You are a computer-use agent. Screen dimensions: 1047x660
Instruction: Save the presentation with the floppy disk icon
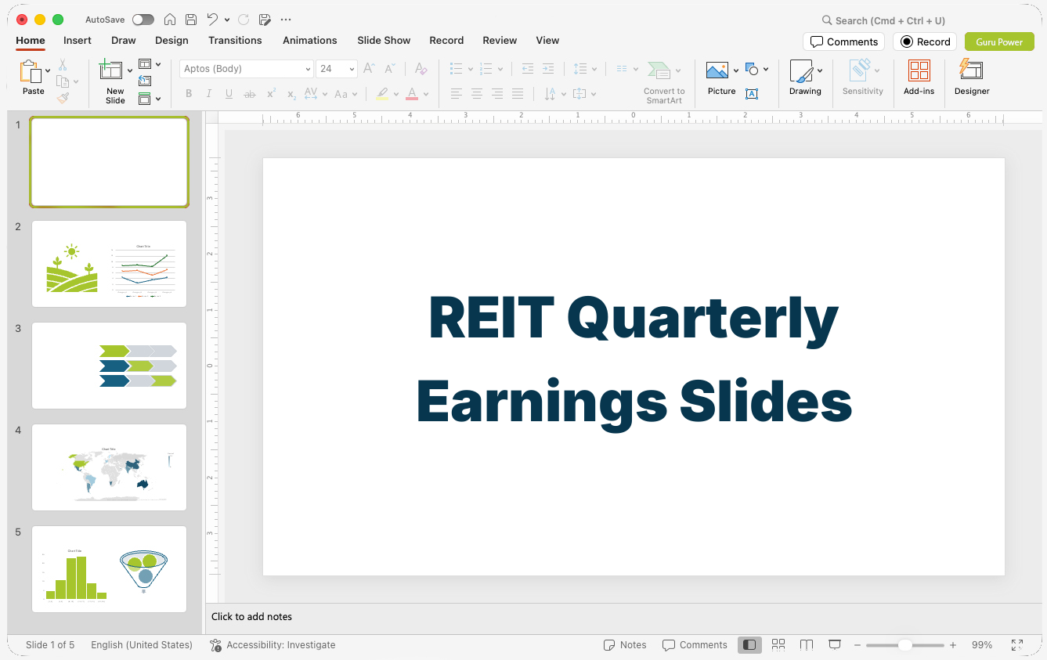(191, 20)
